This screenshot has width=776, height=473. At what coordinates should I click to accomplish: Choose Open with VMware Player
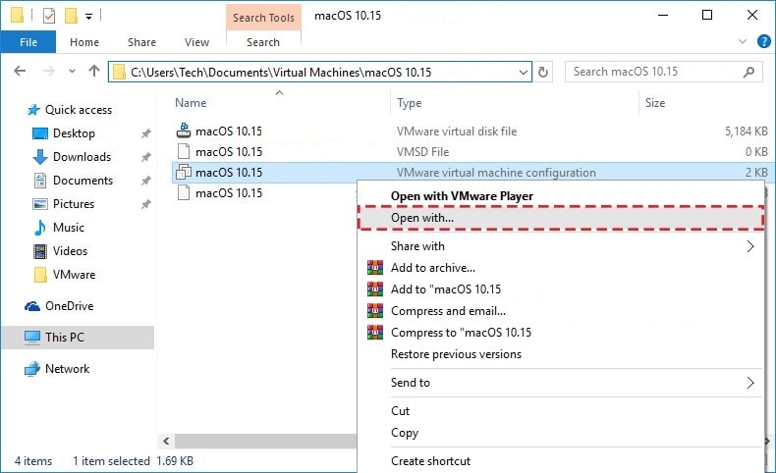point(462,196)
